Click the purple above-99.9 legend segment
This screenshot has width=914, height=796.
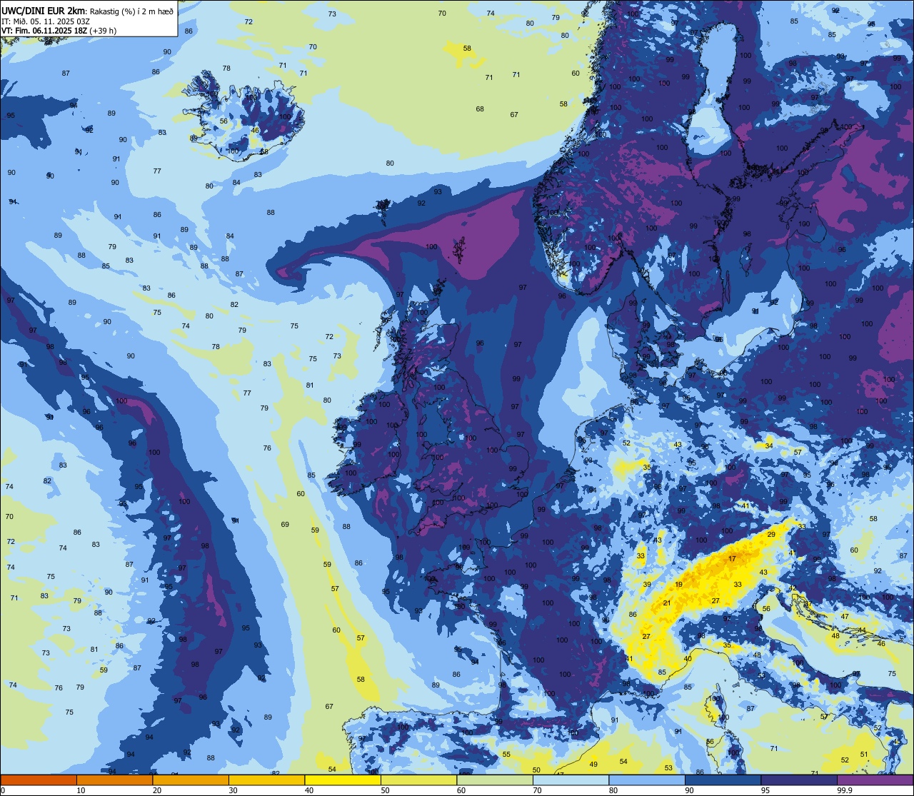coord(875,780)
